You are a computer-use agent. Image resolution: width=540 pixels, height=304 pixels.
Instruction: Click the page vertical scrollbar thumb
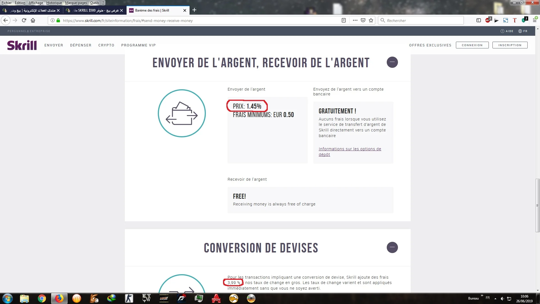point(537,205)
